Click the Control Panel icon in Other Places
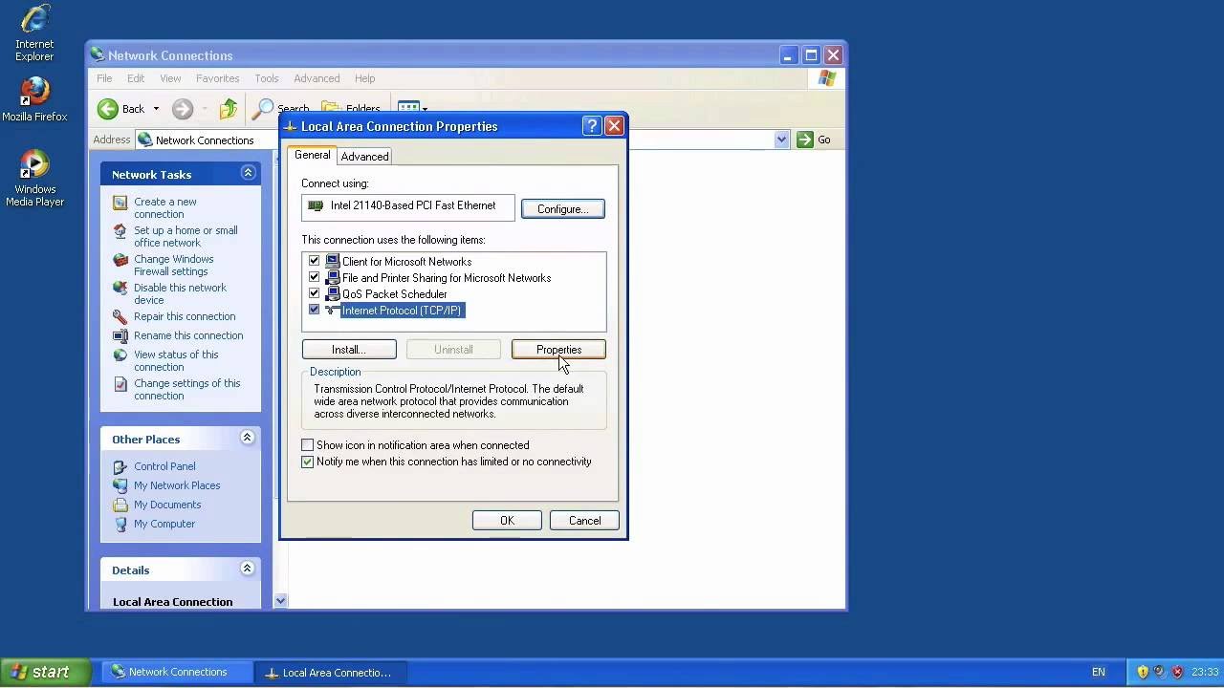 tap(120, 467)
